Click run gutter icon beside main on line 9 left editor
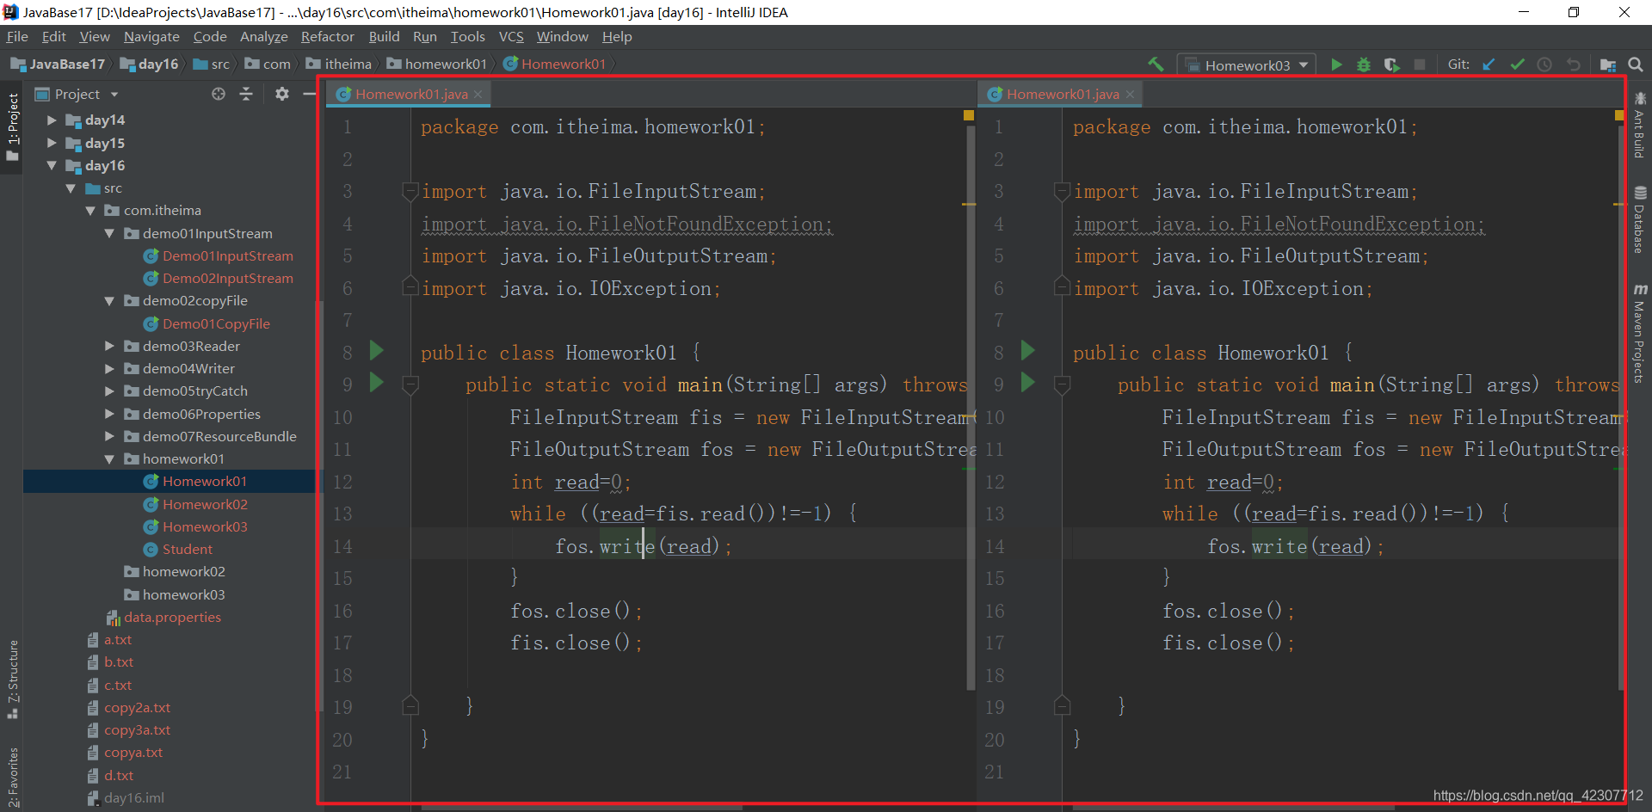This screenshot has height=812, width=1652. (376, 383)
